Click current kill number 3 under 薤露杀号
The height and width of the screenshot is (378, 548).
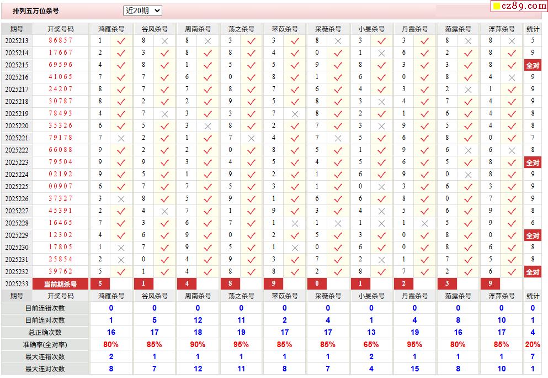(447, 283)
